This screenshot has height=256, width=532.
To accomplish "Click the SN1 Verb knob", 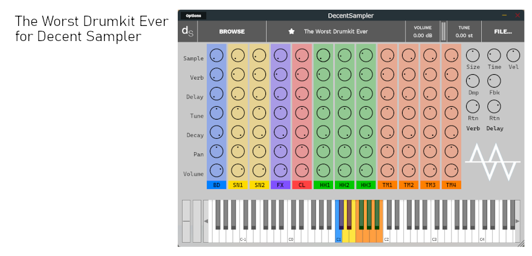I will coord(238,74).
